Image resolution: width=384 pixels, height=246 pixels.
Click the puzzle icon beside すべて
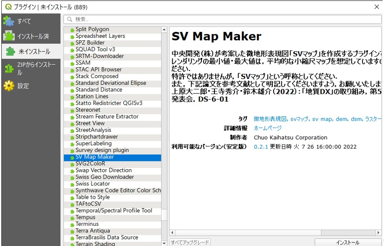tap(9, 21)
